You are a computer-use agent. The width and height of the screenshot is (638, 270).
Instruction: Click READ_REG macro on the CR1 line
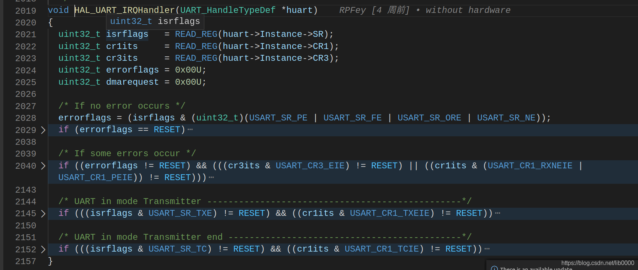[196, 46]
